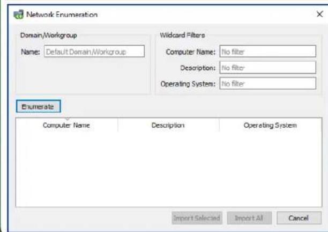This screenshot has height=232, width=328.
Task: Focus the Domain/Workgroup Name field
Action: click(94, 52)
